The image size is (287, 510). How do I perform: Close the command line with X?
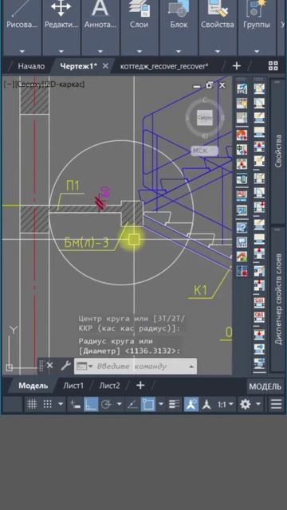tap(49, 366)
